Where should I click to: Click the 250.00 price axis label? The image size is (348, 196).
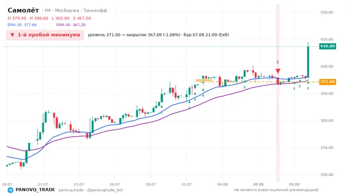327,148
